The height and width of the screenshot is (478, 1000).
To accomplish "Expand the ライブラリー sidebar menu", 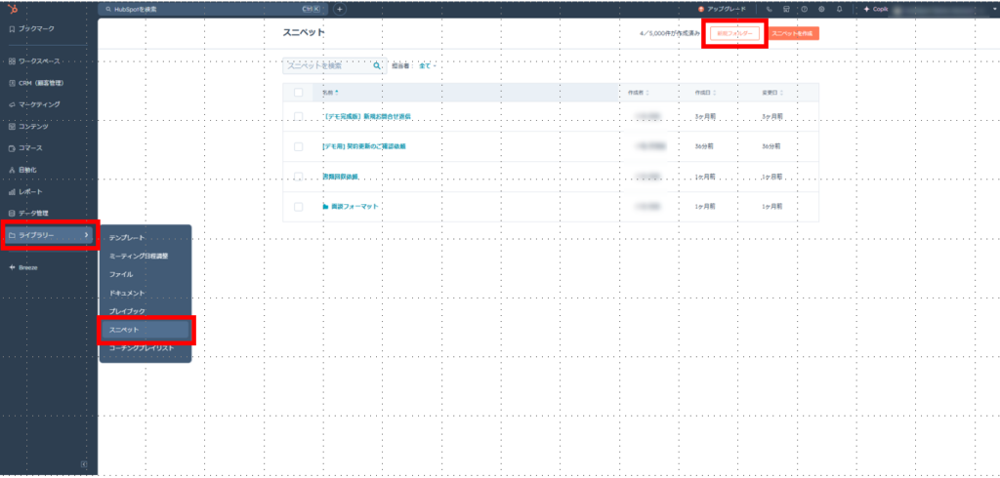I will [49, 236].
